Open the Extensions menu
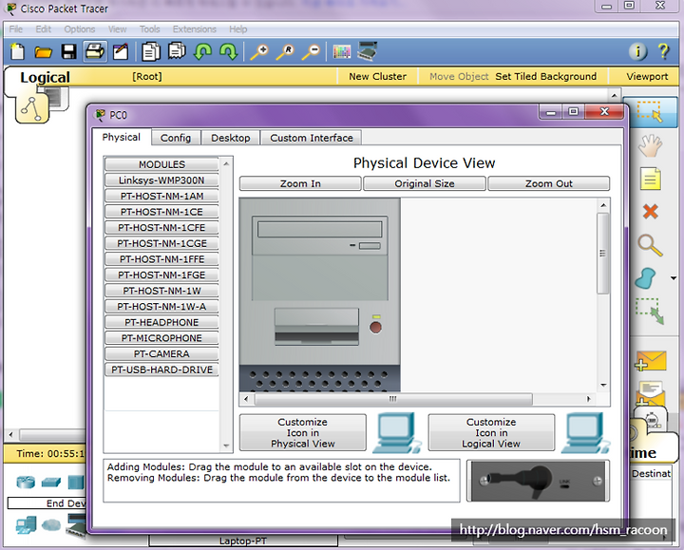 click(195, 29)
